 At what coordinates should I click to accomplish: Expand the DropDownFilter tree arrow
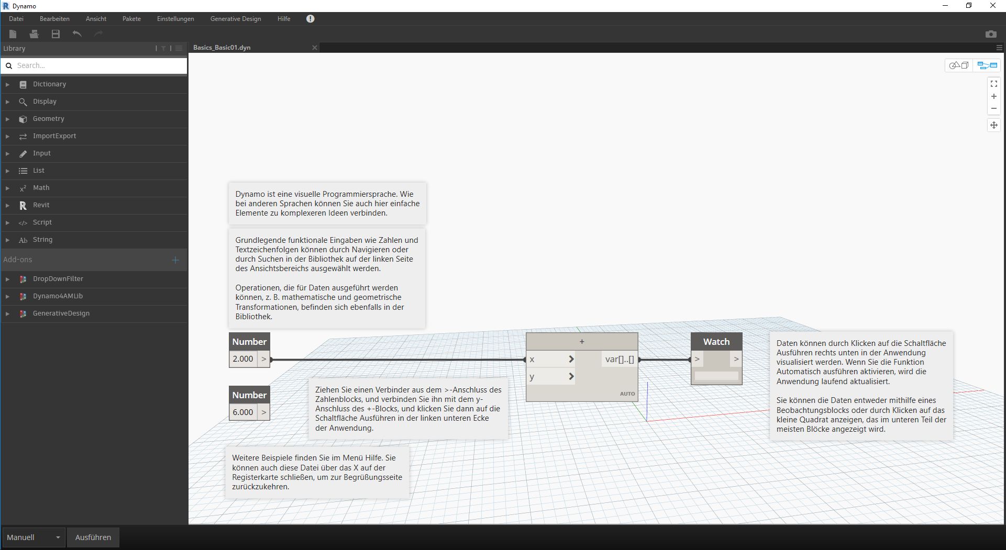[x=7, y=279]
